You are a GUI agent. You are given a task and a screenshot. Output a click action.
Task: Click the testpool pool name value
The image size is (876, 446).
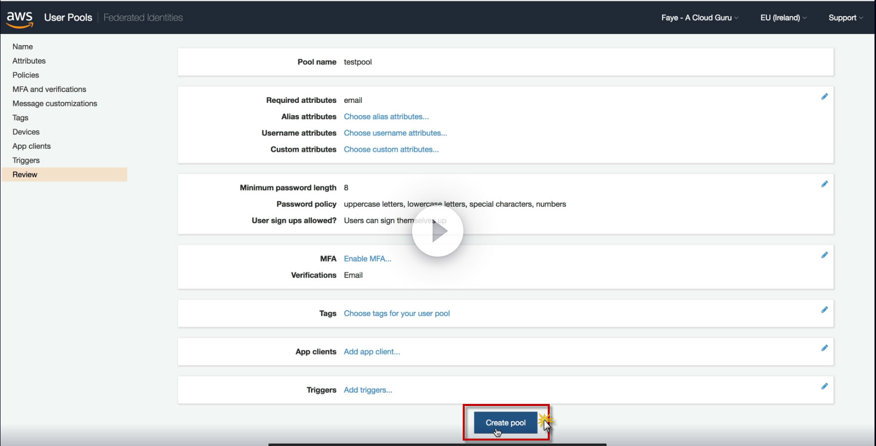pos(357,62)
